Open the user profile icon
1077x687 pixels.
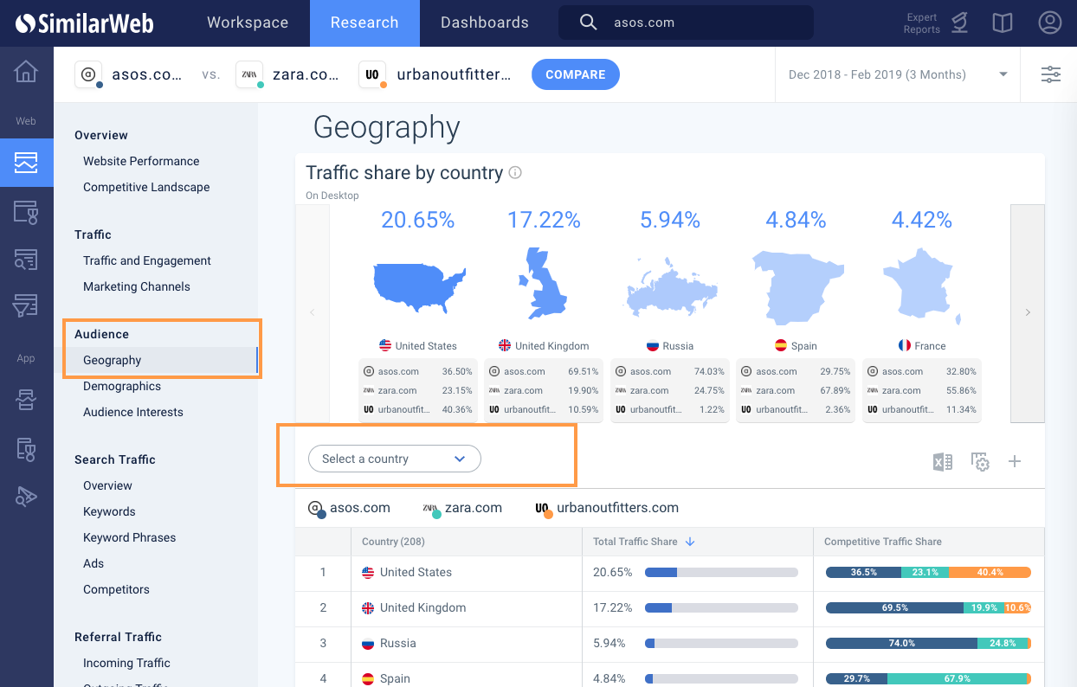point(1050,23)
